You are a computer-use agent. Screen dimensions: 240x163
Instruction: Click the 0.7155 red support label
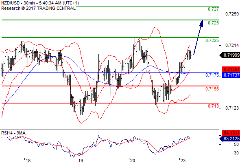click(x=212, y=89)
